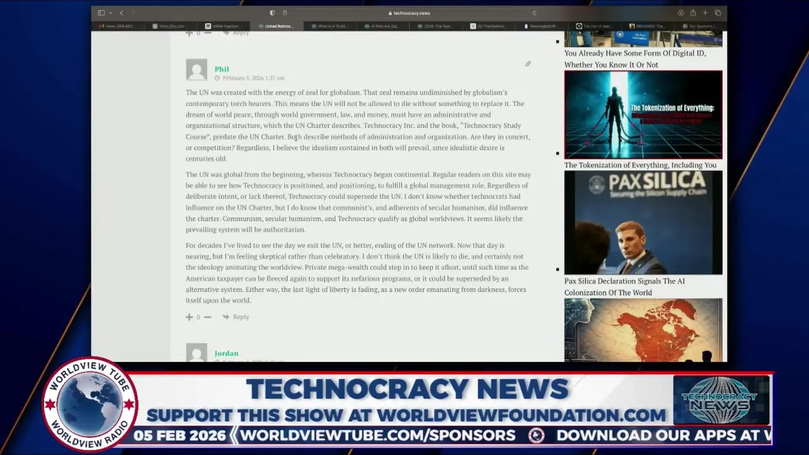Screen dimensions: 809x455
Task: Switch to the 2026: The Year tab
Action: tap(436, 26)
